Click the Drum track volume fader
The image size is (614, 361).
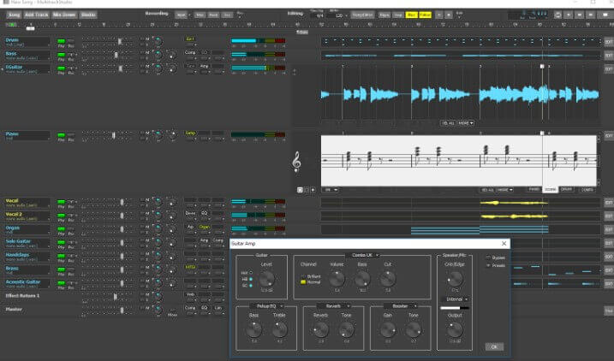(120, 41)
